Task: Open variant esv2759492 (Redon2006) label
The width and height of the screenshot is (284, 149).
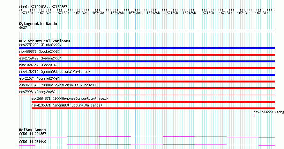Action: (x=40, y=58)
